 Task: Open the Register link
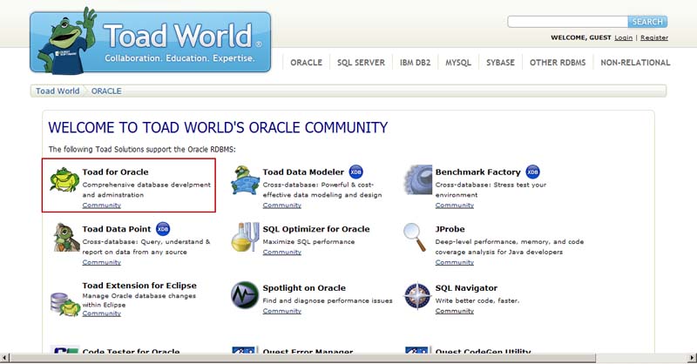[x=654, y=38]
